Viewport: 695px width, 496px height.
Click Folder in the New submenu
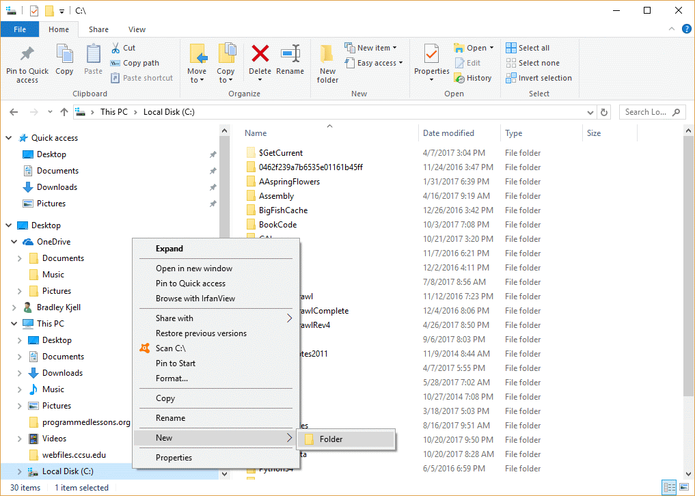click(x=346, y=439)
